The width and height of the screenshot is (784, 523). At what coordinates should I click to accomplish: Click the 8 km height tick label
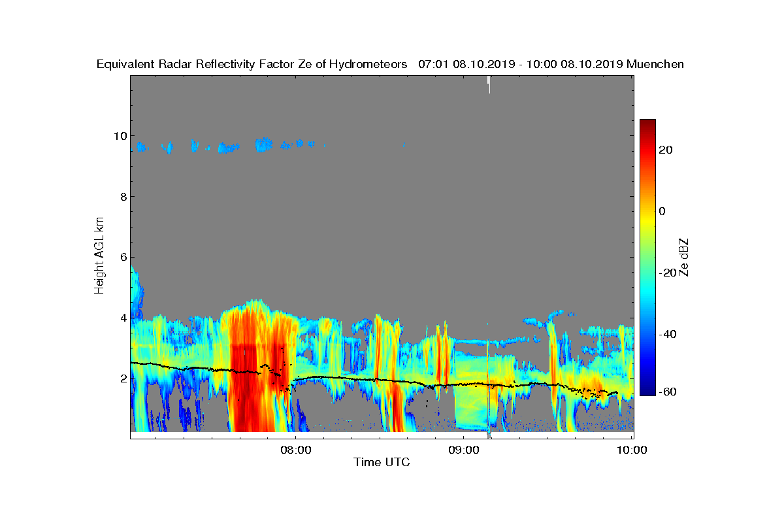[x=122, y=196]
